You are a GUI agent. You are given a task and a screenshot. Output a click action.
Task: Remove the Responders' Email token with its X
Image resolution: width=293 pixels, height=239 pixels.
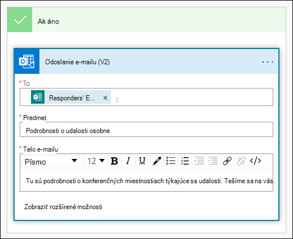click(x=105, y=98)
